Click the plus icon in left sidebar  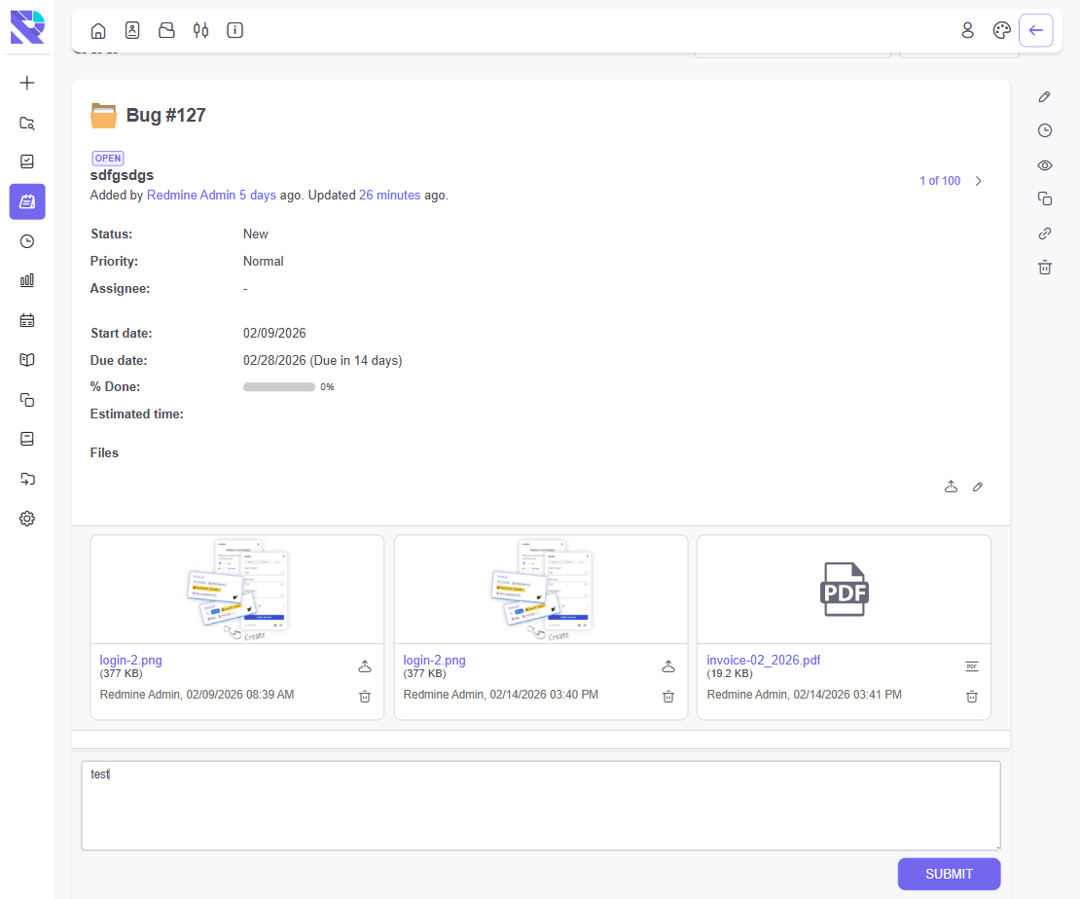click(x=27, y=83)
